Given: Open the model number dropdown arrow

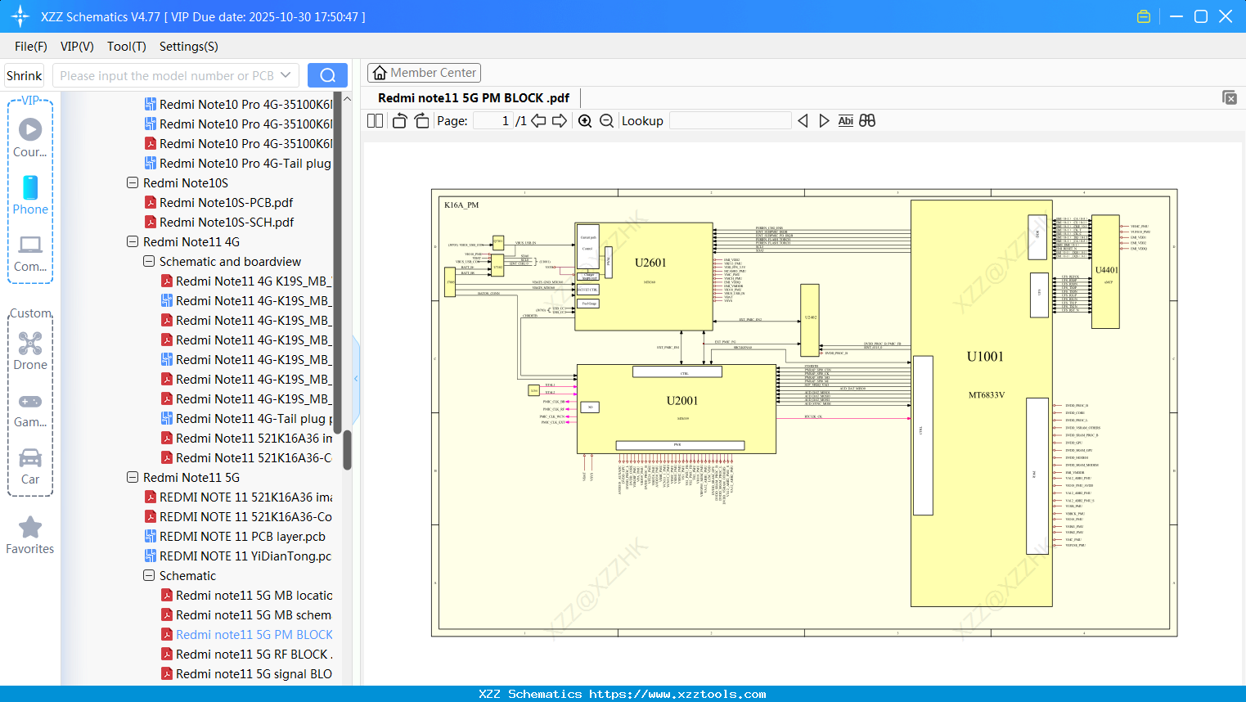Looking at the screenshot, I should (286, 75).
